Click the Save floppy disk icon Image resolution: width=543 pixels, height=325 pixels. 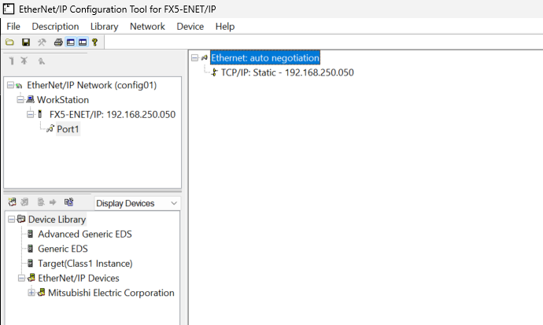[x=26, y=42]
